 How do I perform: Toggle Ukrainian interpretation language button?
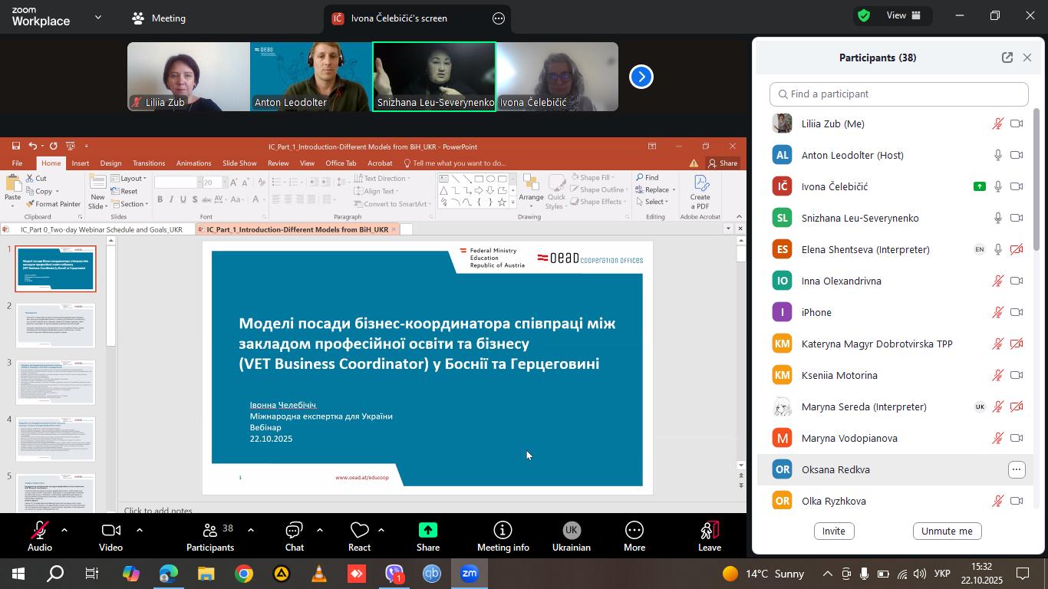pos(571,531)
